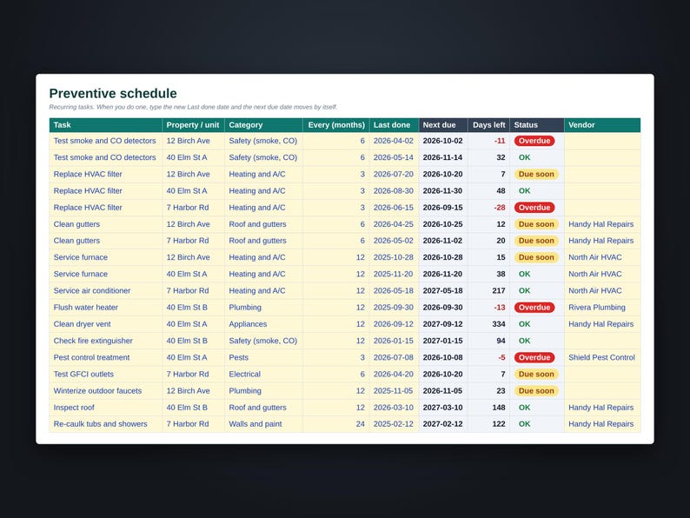Click the Next due date 2027-05-18
The height and width of the screenshot is (518, 690).
pos(442,291)
